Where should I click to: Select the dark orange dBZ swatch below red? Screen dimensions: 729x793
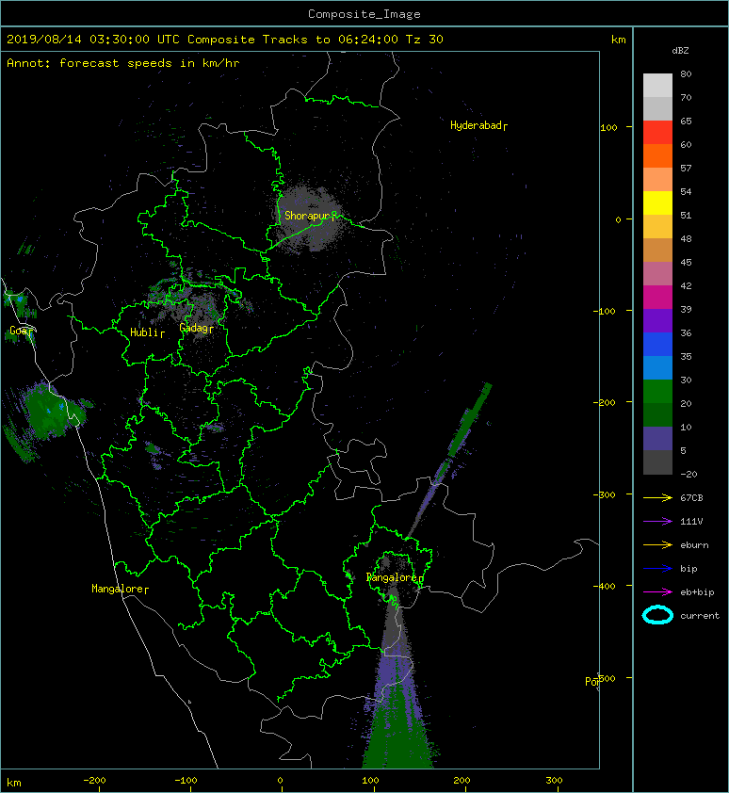tap(657, 155)
